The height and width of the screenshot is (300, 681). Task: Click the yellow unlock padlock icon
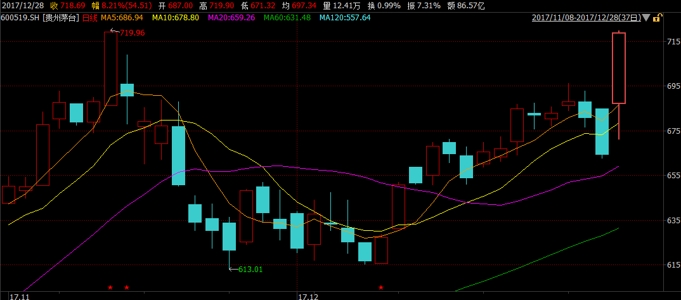pyautogui.click(x=658, y=18)
